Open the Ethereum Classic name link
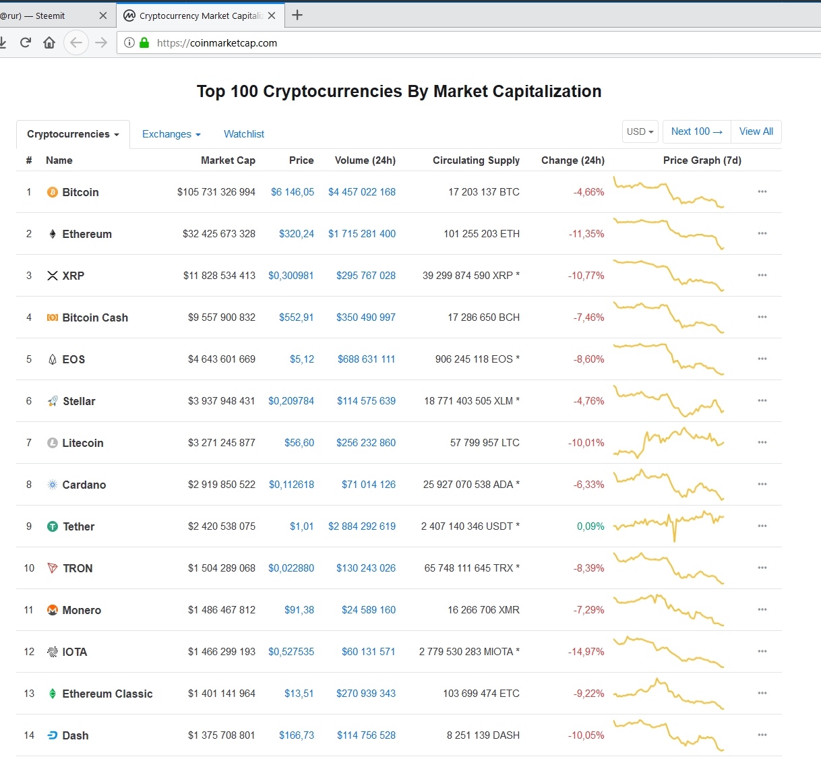The image size is (821, 761). pyautogui.click(x=107, y=694)
